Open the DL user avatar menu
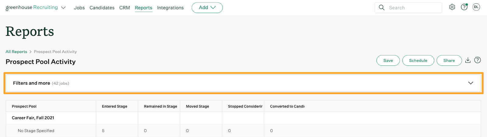Image resolution: width=487 pixels, height=137 pixels. click(x=476, y=7)
